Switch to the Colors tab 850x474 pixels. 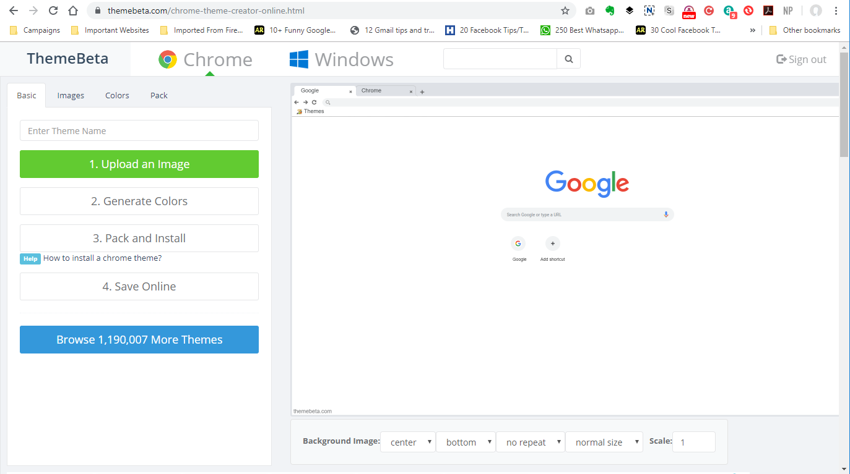tap(117, 95)
